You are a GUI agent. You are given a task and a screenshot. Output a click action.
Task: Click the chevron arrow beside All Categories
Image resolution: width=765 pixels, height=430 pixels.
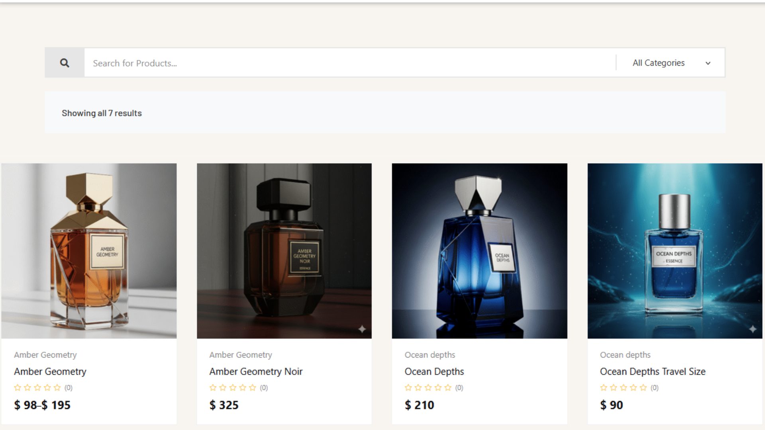pyautogui.click(x=708, y=63)
